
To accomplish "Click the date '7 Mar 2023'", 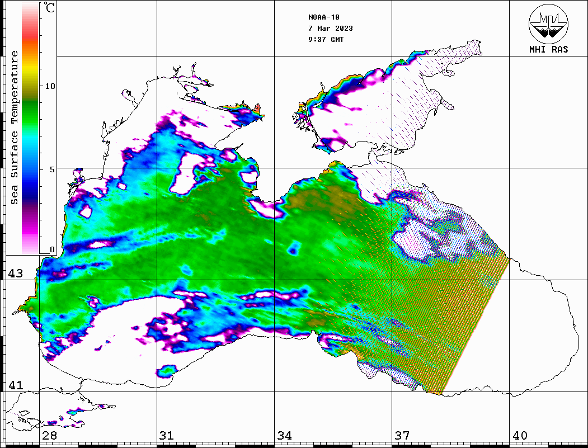I will point(331,29).
